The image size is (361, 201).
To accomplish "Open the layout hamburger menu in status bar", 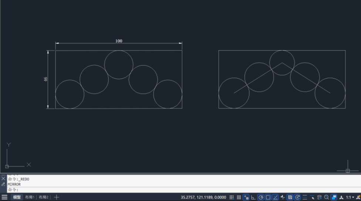I will (4, 197).
